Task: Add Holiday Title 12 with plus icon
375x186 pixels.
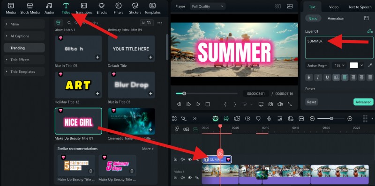Action: point(97,93)
